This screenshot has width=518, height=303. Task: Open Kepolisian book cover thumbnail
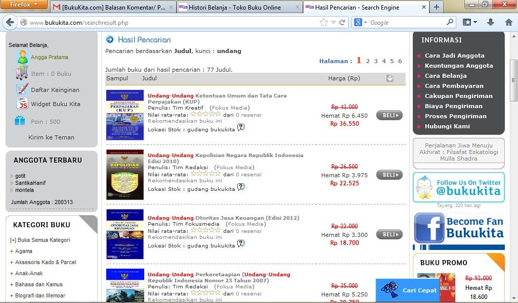point(125,175)
